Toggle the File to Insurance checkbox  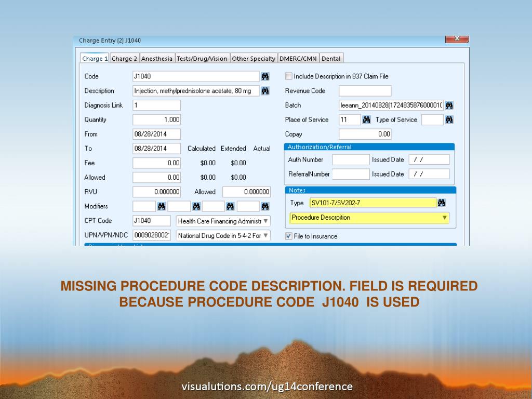click(289, 236)
